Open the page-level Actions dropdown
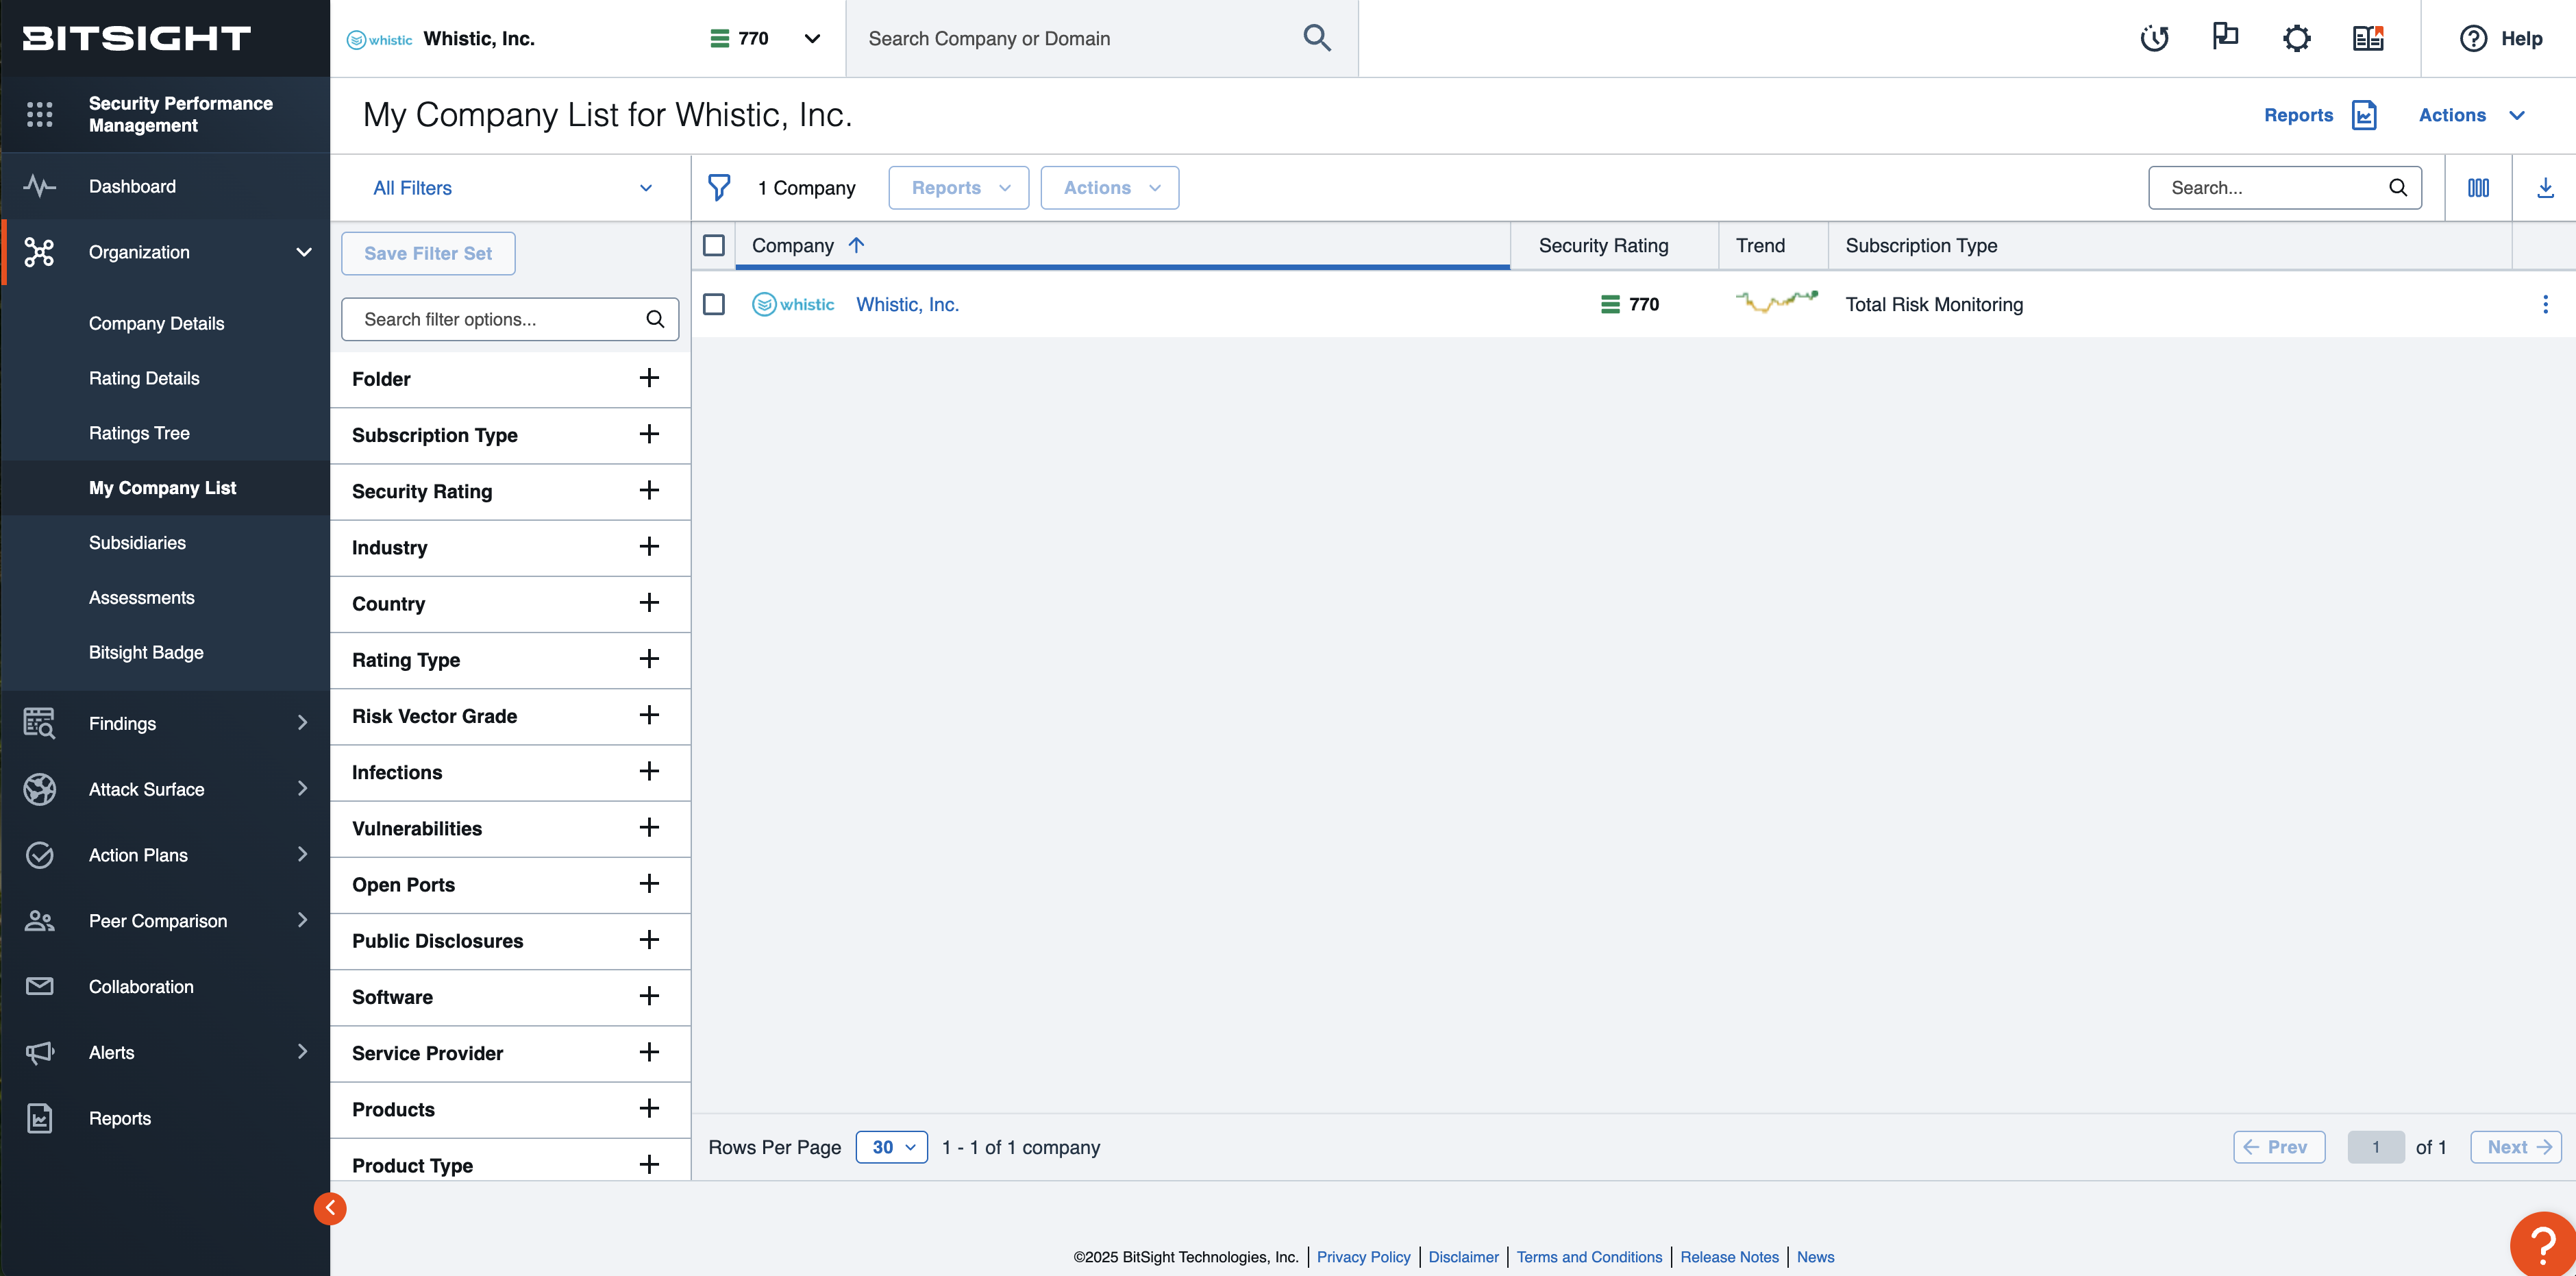 point(2471,115)
